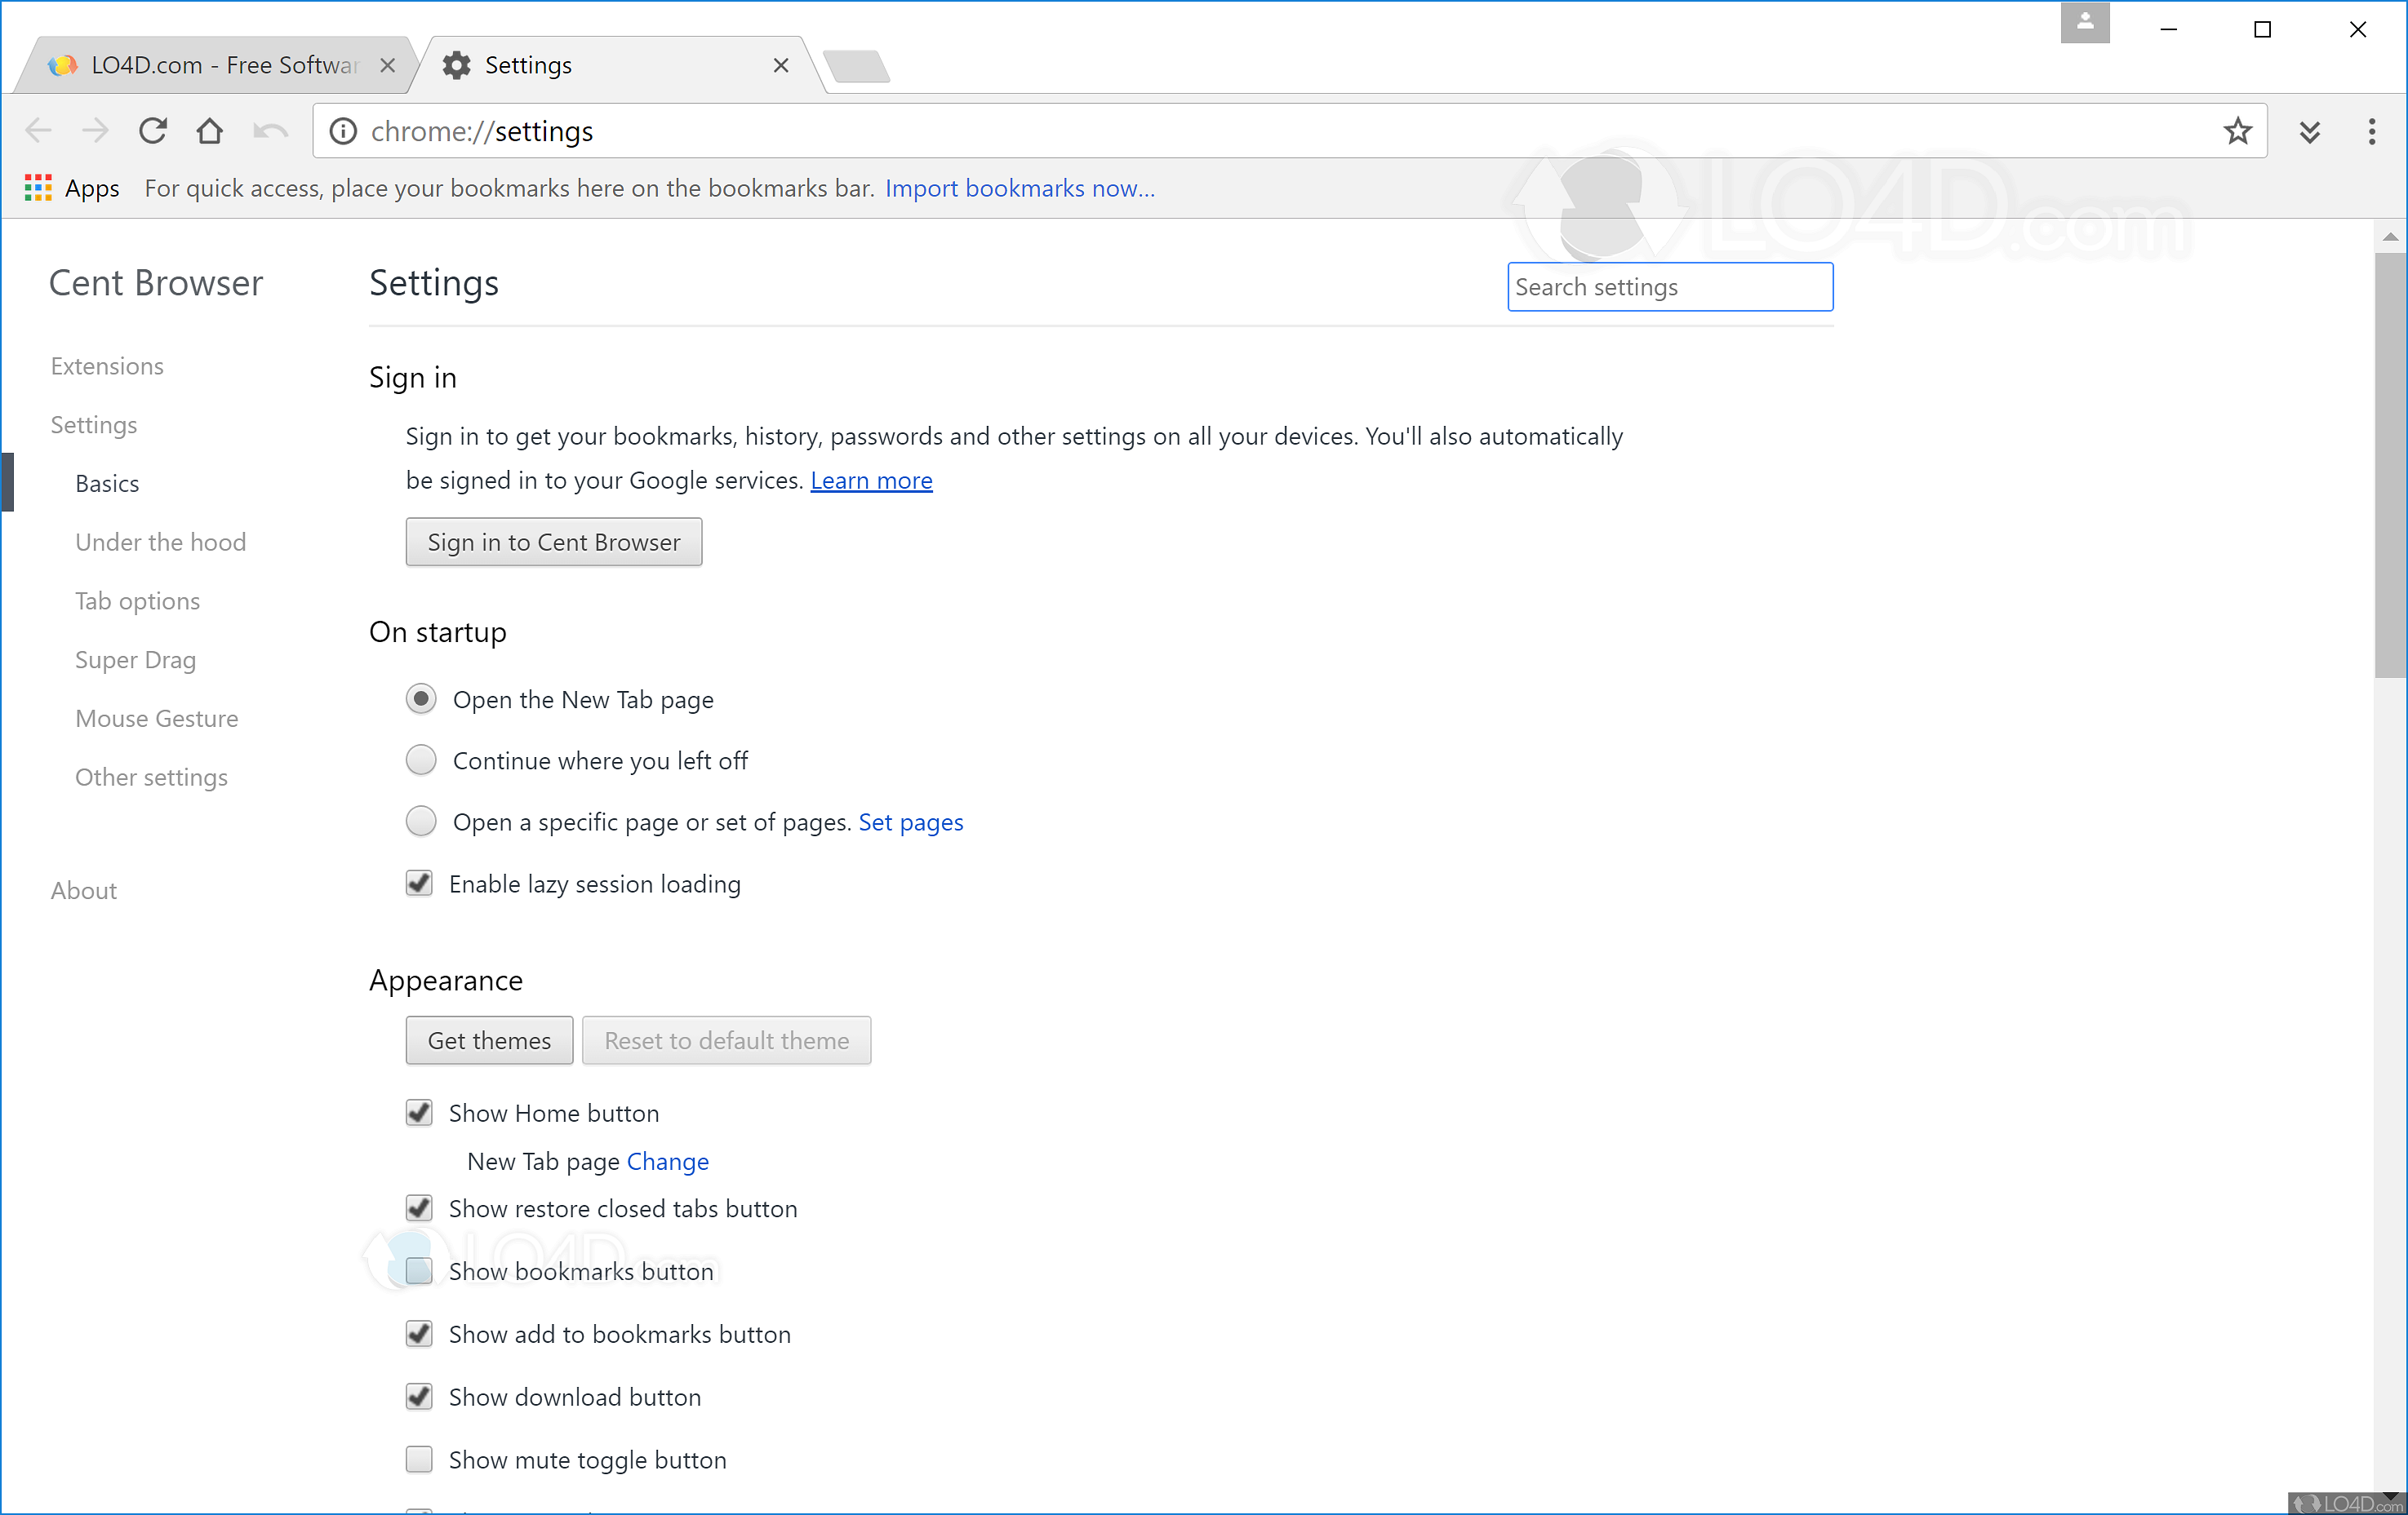Select Continue where you left off
The width and height of the screenshot is (2408, 1515).
click(x=421, y=760)
